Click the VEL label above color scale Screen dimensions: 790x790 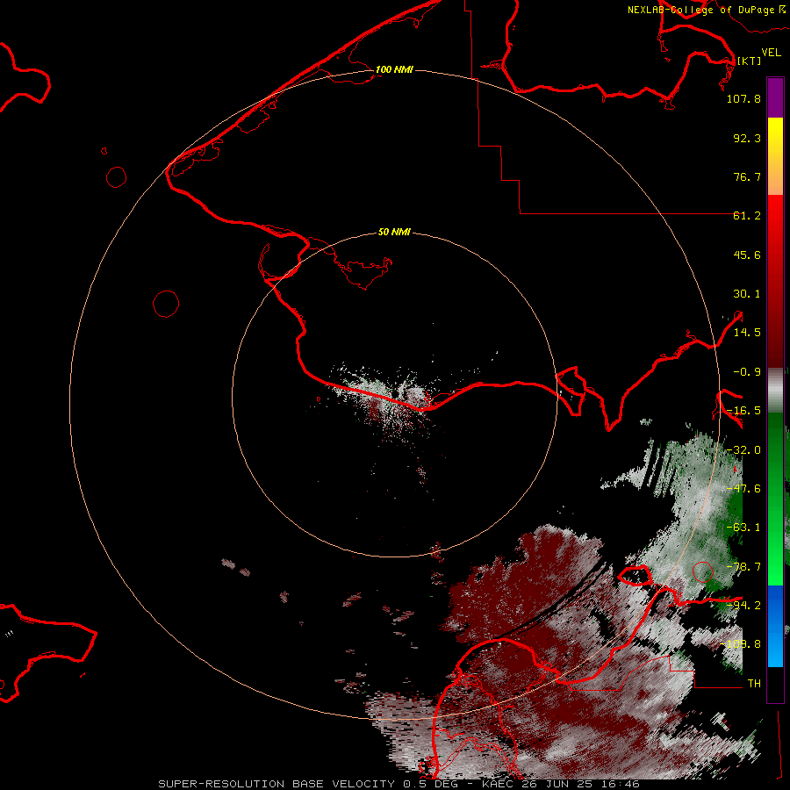[771, 53]
